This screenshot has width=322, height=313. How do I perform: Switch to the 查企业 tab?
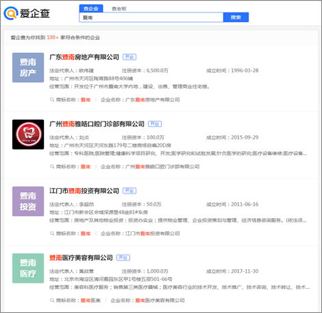pyautogui.click(x=91, y=8)
